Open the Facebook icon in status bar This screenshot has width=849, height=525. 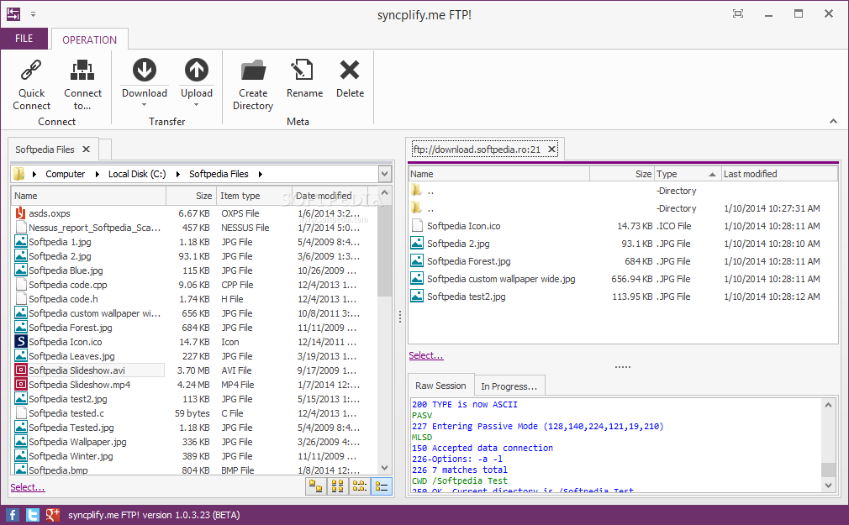[x=13, y=514]
